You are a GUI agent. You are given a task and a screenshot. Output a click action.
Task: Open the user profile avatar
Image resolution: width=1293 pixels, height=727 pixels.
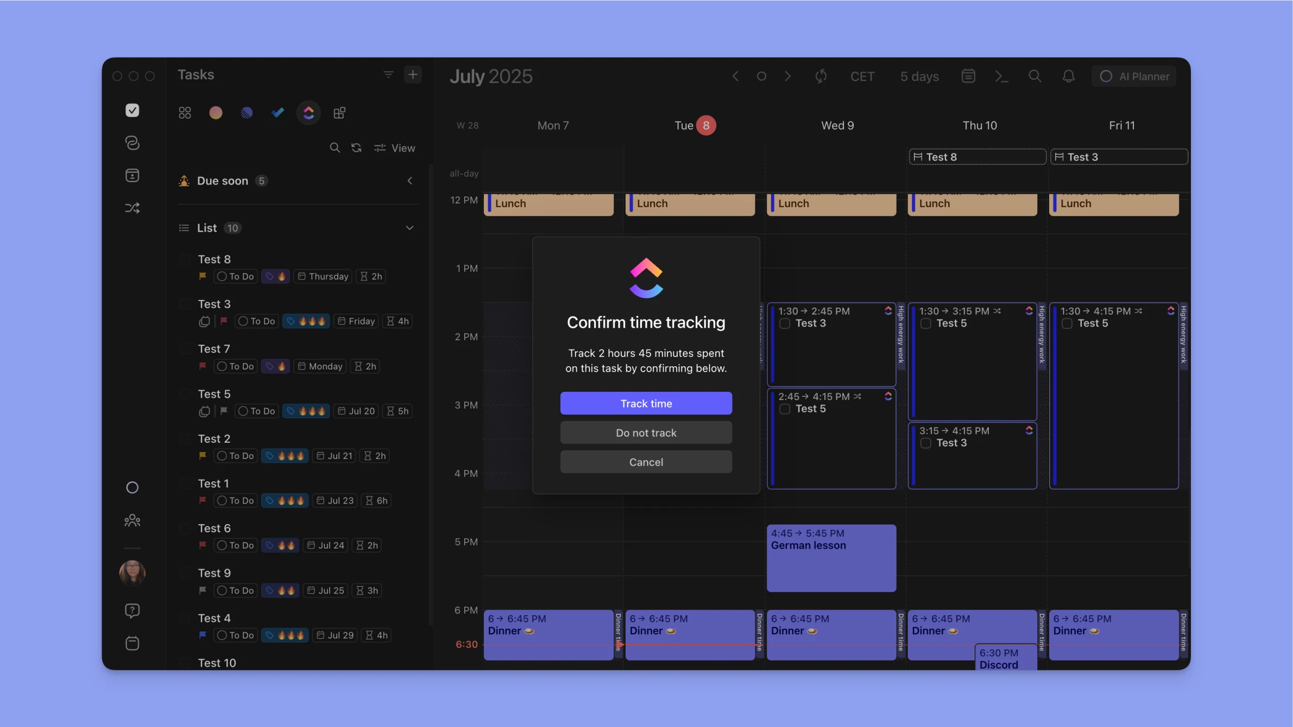[132, 573]
